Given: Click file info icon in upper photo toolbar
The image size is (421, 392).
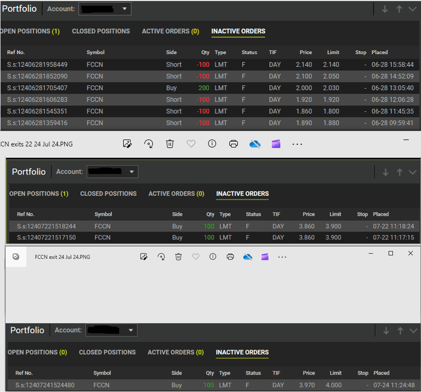Looking at the screenshot, I should (212, 144).
